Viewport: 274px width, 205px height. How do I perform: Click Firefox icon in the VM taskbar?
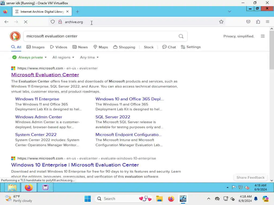pyautogui.click(x=29, y=188)
